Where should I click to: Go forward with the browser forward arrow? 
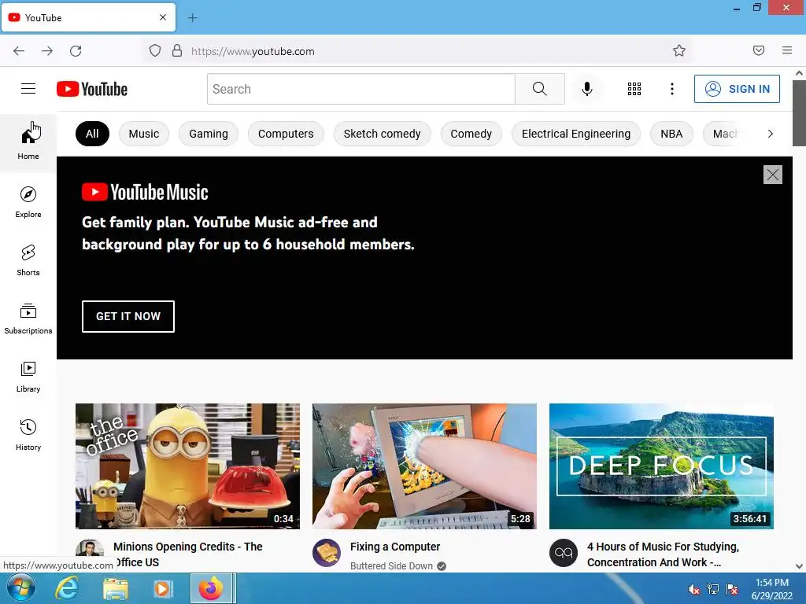tap(47, 51)
